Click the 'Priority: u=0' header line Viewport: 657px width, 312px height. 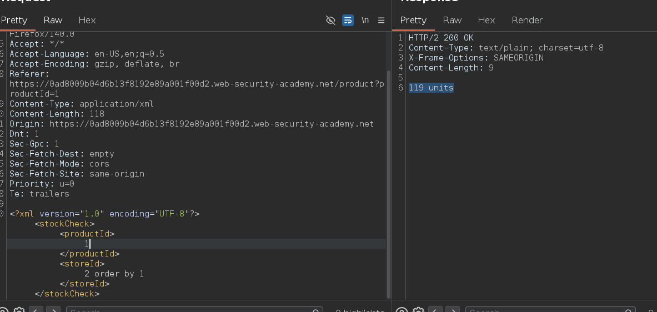coord(42,184)
